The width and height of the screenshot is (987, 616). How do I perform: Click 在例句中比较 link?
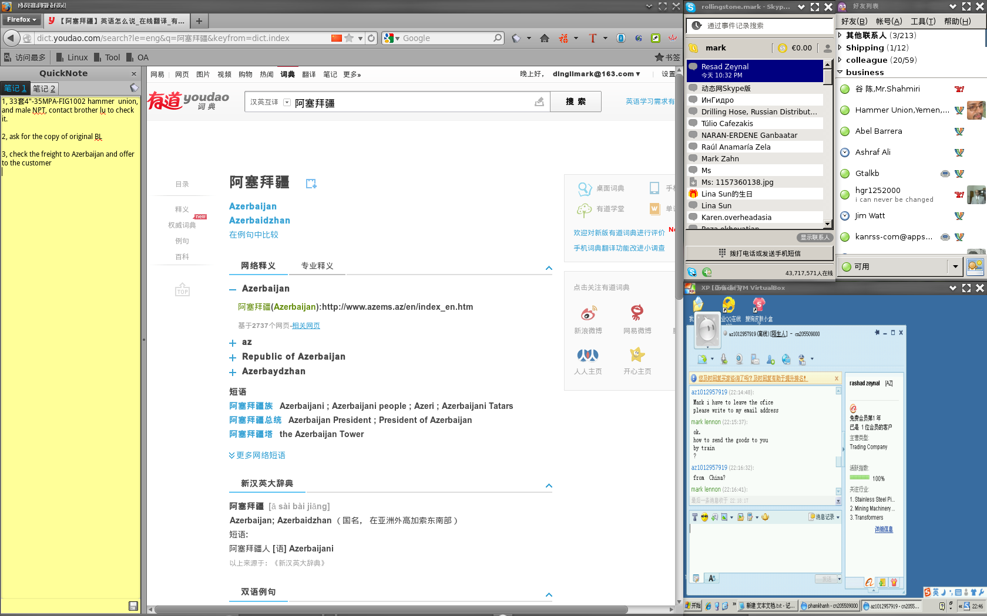tap(254, 235)
